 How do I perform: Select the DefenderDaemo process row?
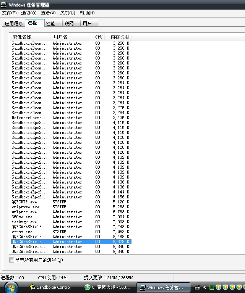click(71, 118)
